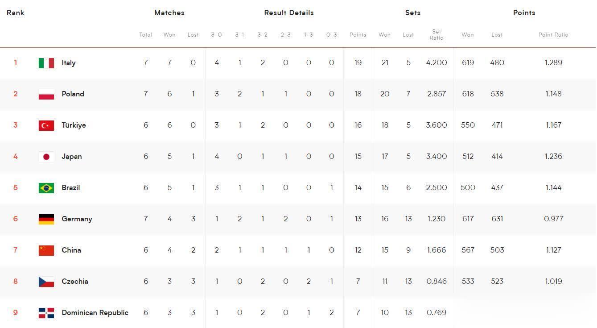The image size is (597, 328).
Task: Click the Poland flag icon
Action: (x=46, y=94)
